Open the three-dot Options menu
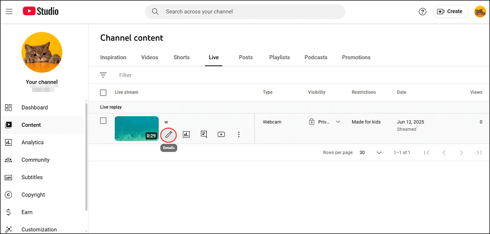The image size is (490, 234). [x=239, y=134]
